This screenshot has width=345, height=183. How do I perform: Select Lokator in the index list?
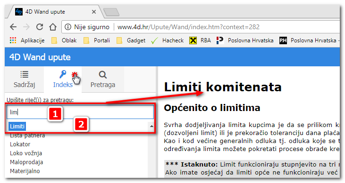20,144
